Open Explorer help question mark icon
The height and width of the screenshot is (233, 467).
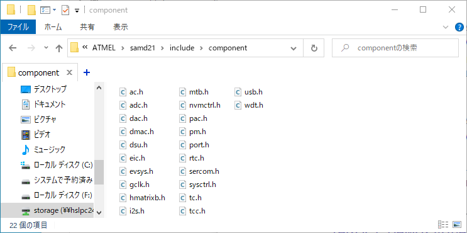pyautogui.click(x=459, y=28)
